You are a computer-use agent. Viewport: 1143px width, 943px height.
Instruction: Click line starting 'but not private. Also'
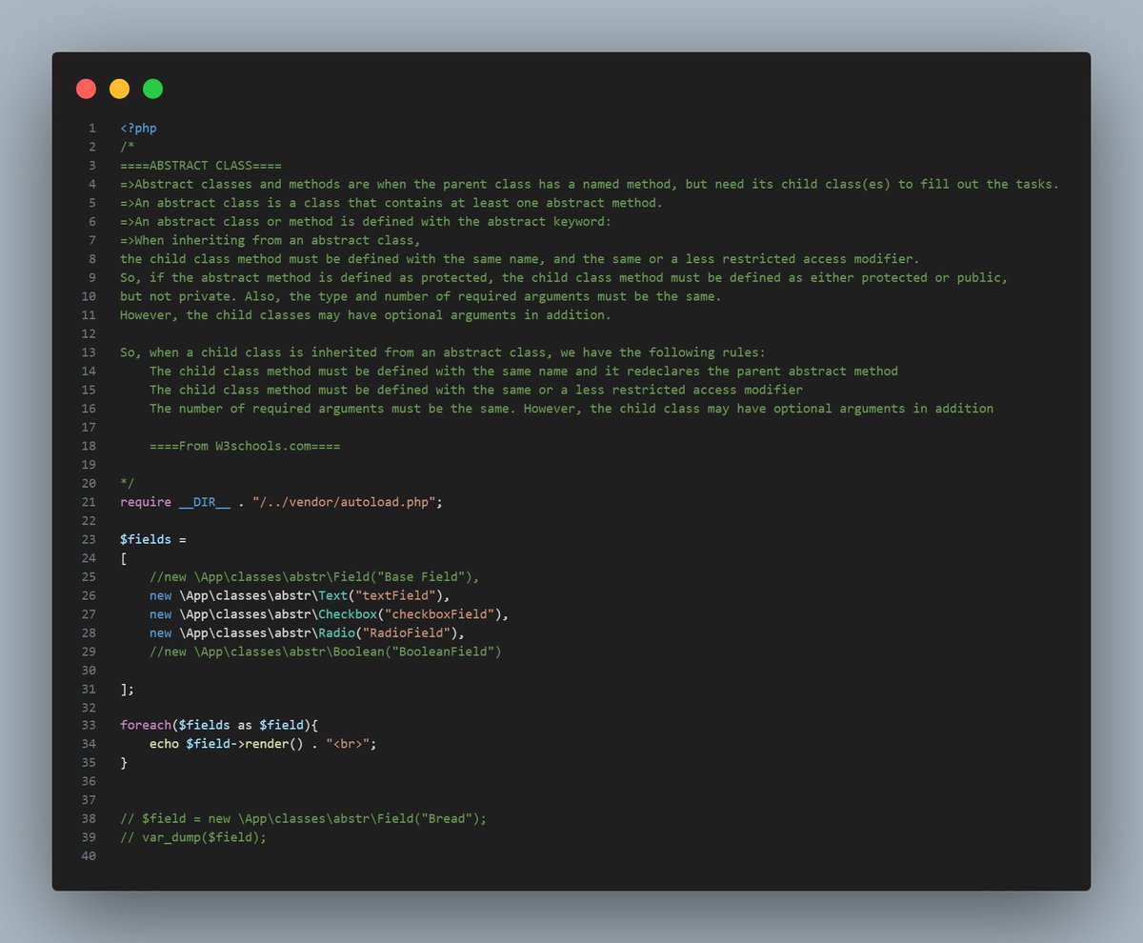click(x=421, y=296)
